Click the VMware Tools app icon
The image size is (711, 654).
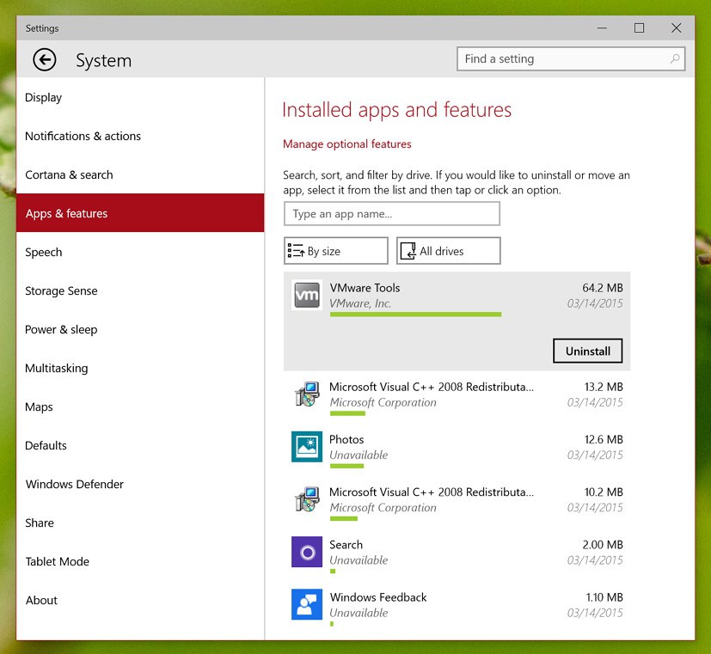307,295
